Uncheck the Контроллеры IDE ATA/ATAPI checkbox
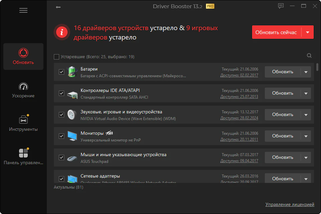This screenshot has width=321, height=214. coord(62,93)
